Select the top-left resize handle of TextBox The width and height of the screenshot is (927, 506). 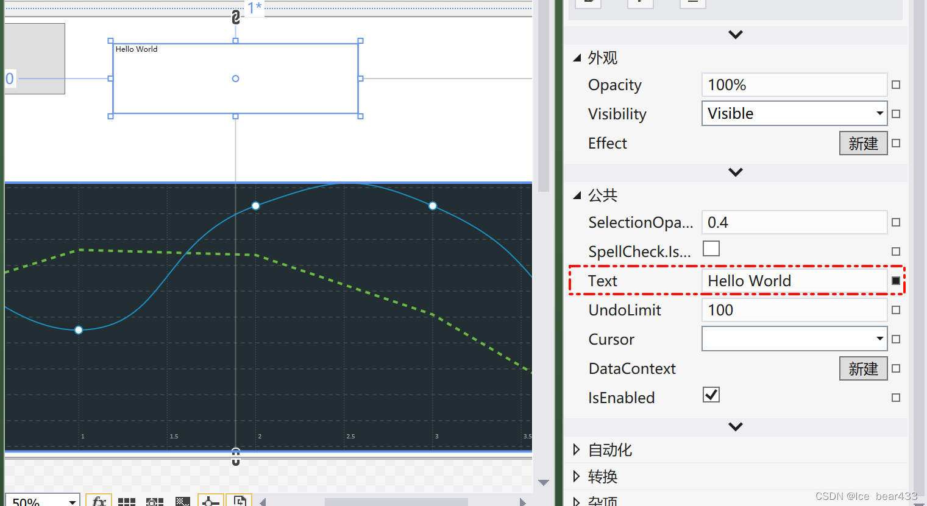tap(110, 41)
